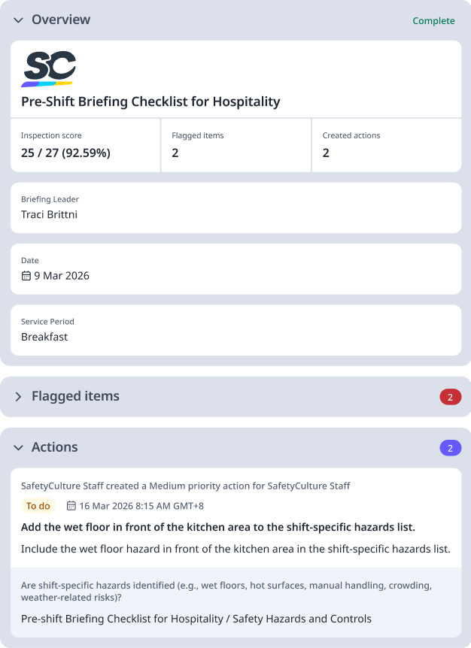
Task: Collapse the Actions section chevron
Action: point(18,448)
